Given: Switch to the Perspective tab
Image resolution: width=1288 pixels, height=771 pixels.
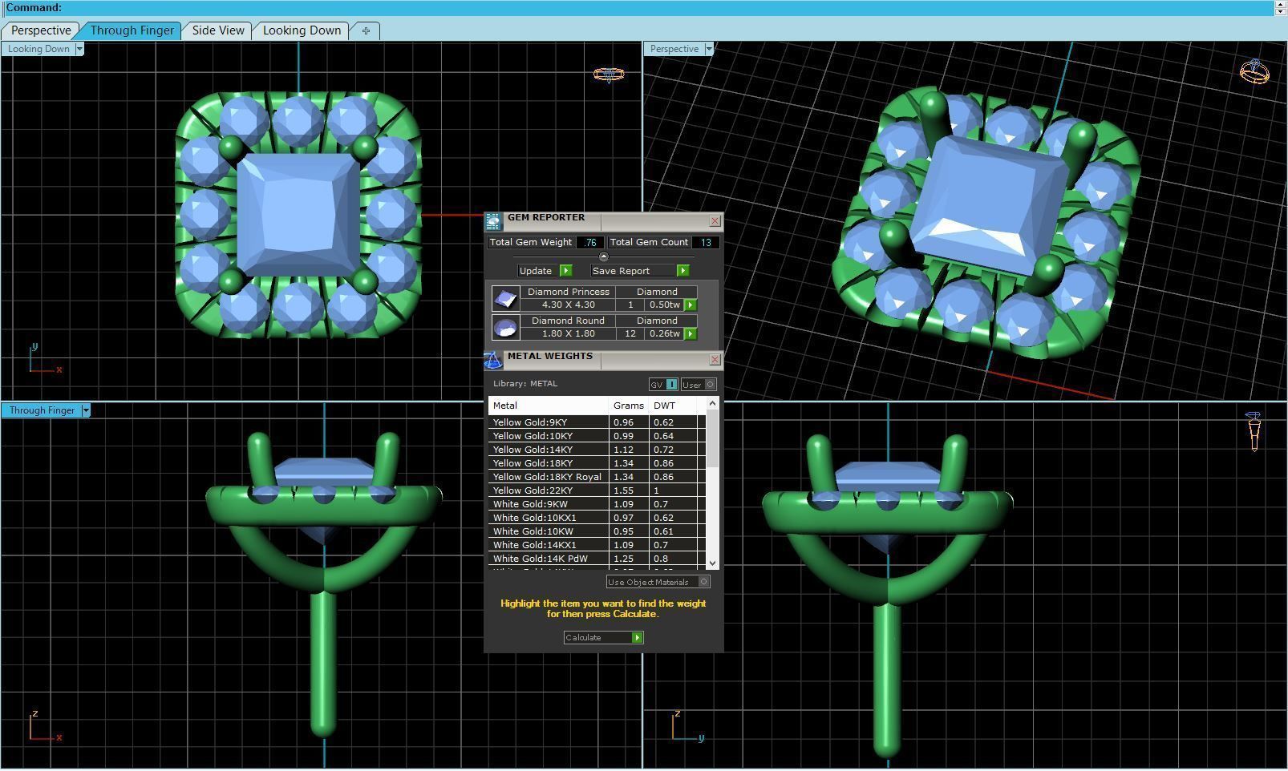Looking at the screenshot, I should coord(41,30).
